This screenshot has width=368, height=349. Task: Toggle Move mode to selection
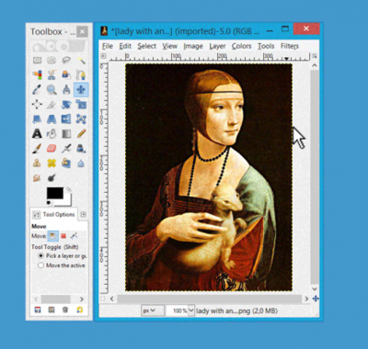coord(63,236)
